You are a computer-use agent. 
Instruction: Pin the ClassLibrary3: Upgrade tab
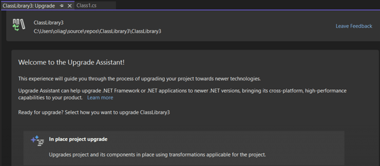pos(62,6)
